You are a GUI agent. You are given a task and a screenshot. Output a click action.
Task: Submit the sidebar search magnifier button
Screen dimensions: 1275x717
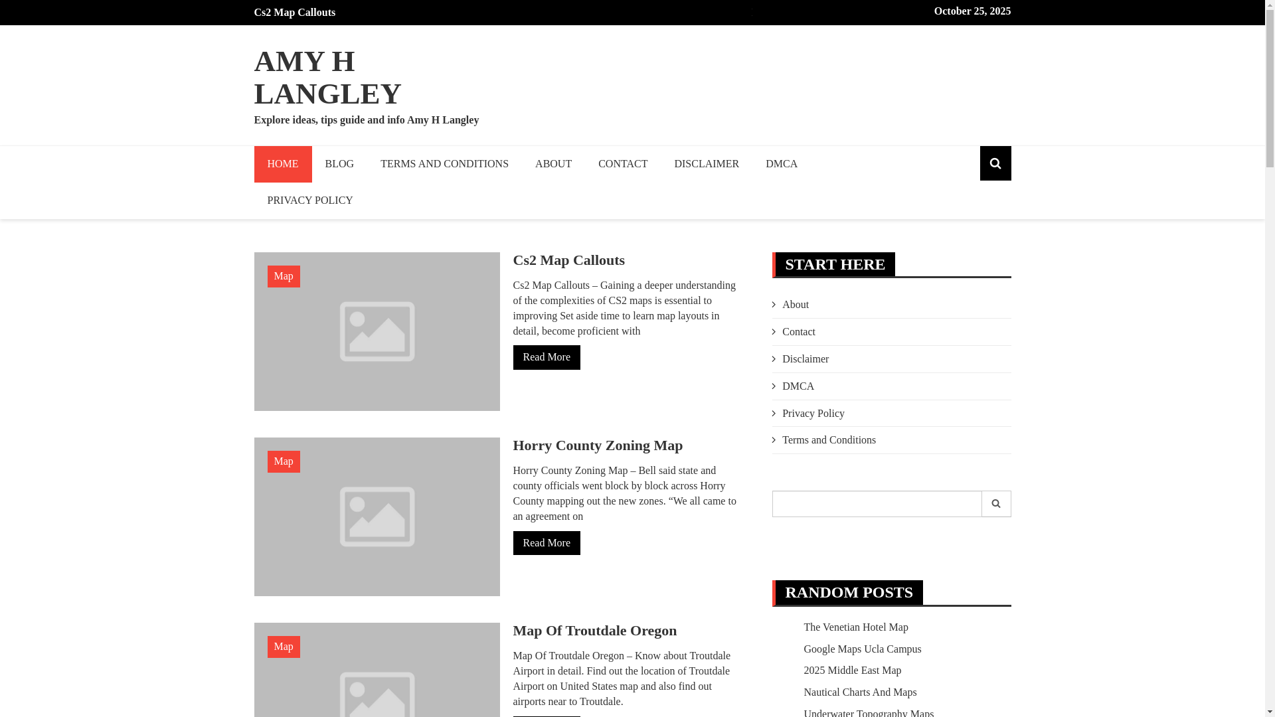(996, 504)
